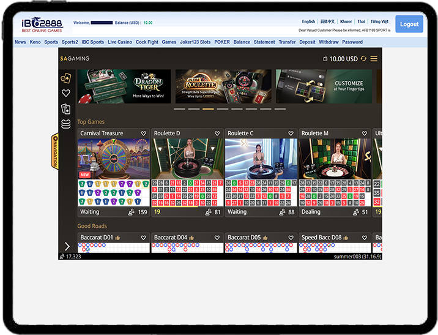Open favorites heart icon in left sidebar

pos(66,93)
